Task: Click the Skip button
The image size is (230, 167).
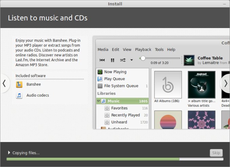Action: click(x=216, y=153)
